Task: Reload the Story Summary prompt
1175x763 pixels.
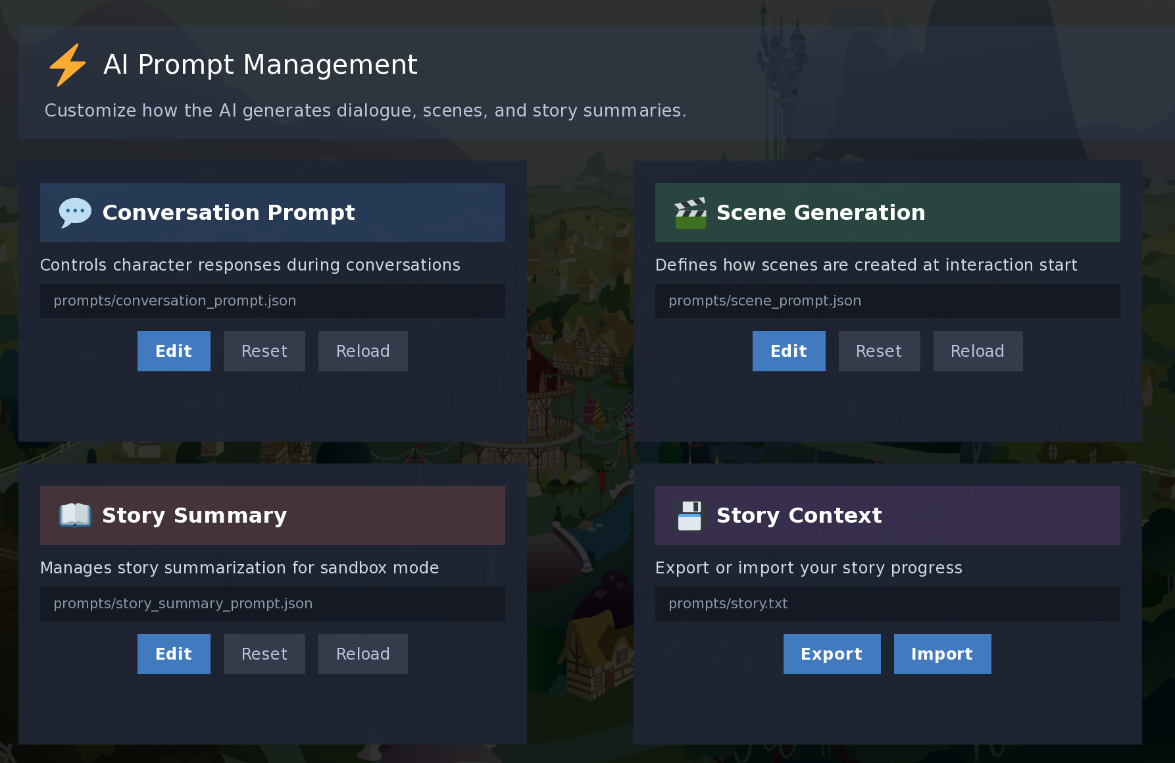Action: point(363,654)
